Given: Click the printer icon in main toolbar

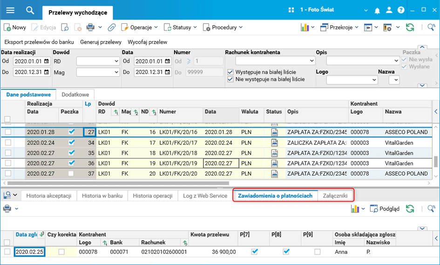Looking at the screenshot, I should pos(90,27).
